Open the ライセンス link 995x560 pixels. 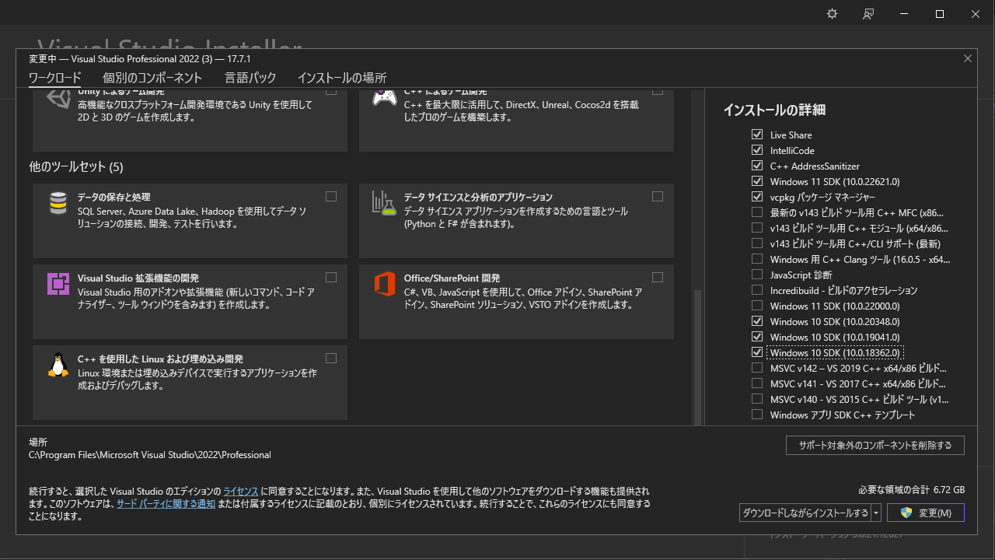click(240, 491)
